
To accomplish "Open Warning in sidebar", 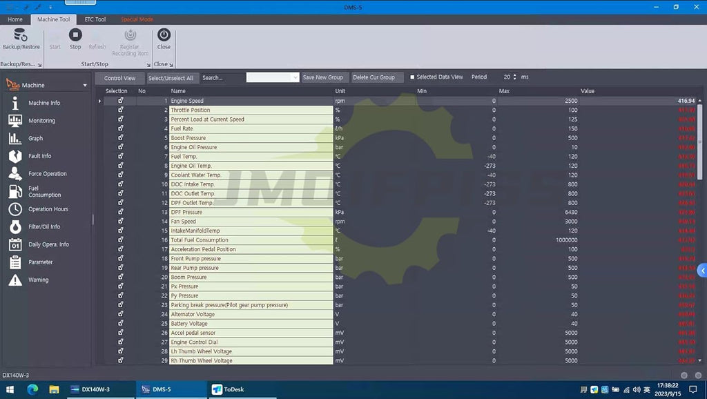I will (x=39, y=280).
